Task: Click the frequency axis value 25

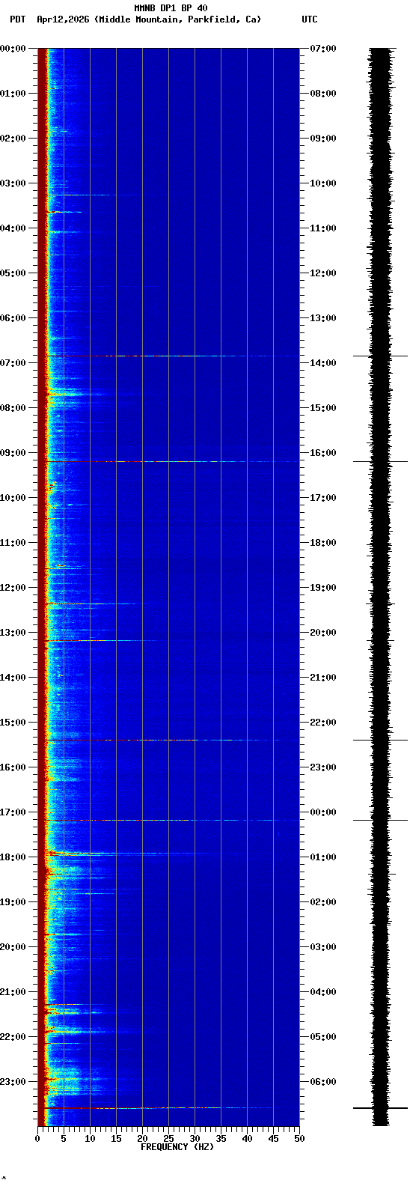Action: click(x=168, y=1139)
